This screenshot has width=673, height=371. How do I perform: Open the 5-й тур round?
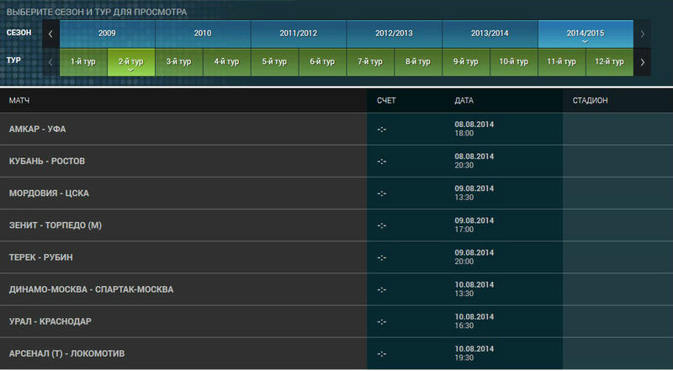tap(275, 62)
